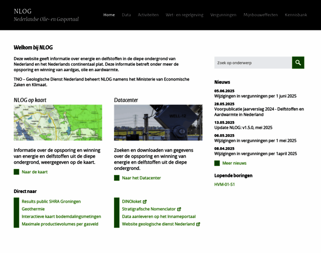This screenshot has height=253, width=321.
Task: Click the Direct naar heading
Action: 25,191
